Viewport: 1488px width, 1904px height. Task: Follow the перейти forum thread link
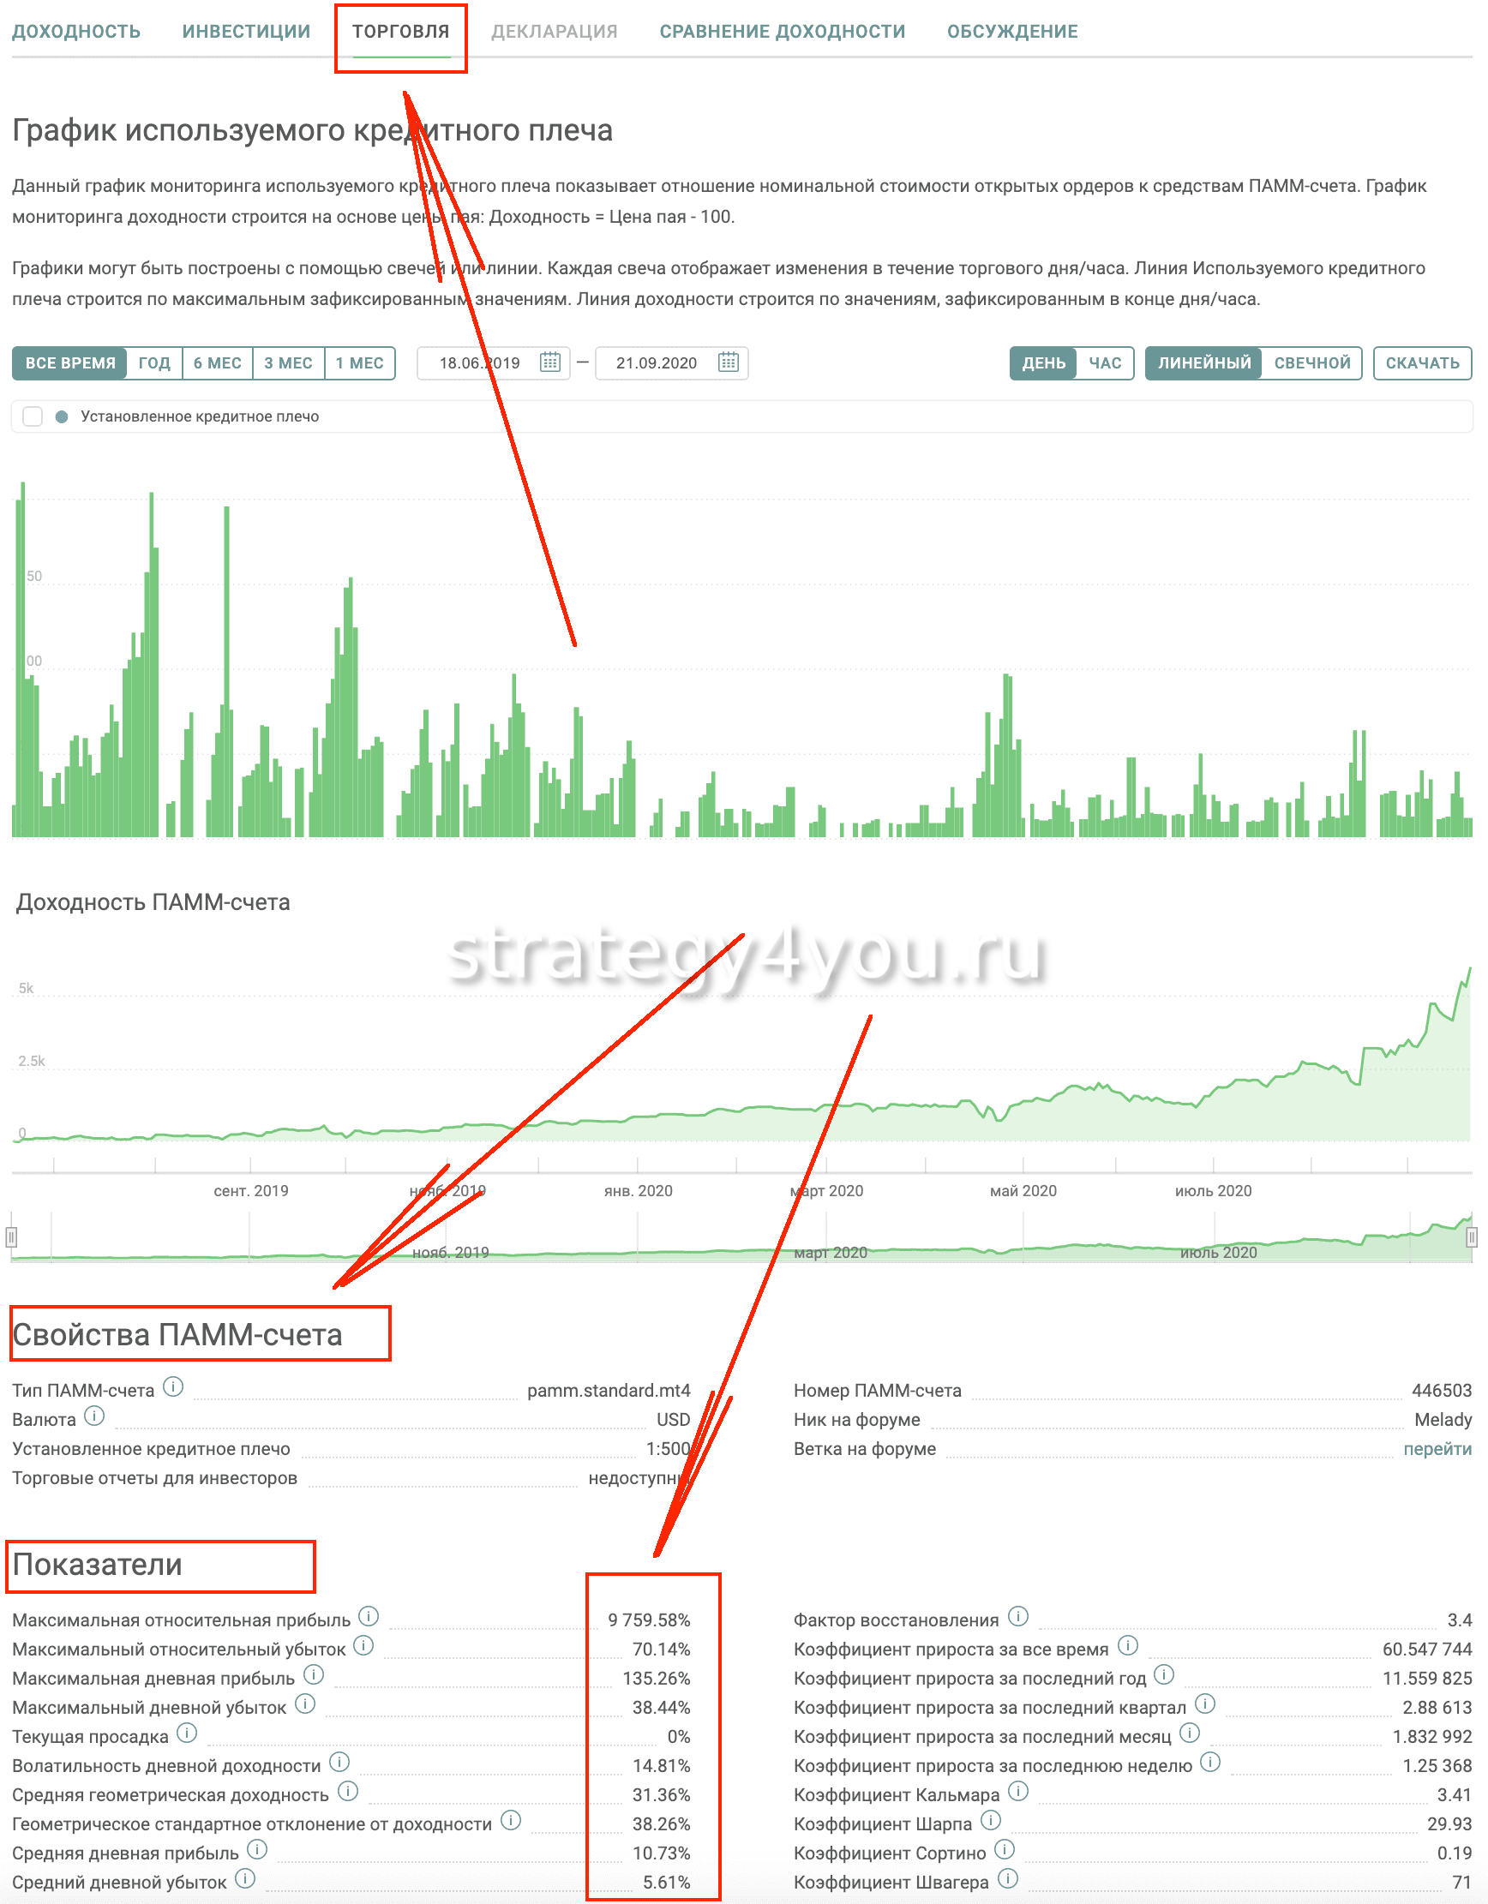point(1437,1449)
